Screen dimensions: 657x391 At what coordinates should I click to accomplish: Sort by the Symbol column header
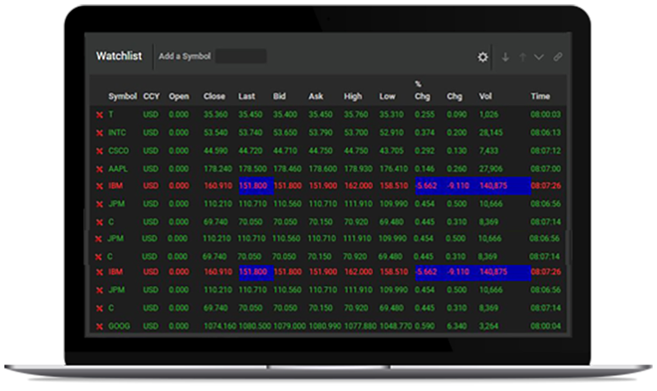pos(122,96)
